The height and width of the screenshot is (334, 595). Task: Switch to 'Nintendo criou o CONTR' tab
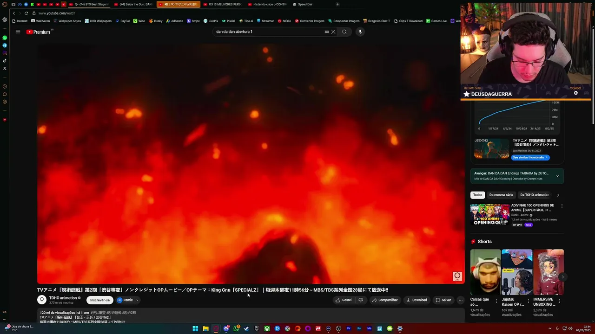(267, 4)
